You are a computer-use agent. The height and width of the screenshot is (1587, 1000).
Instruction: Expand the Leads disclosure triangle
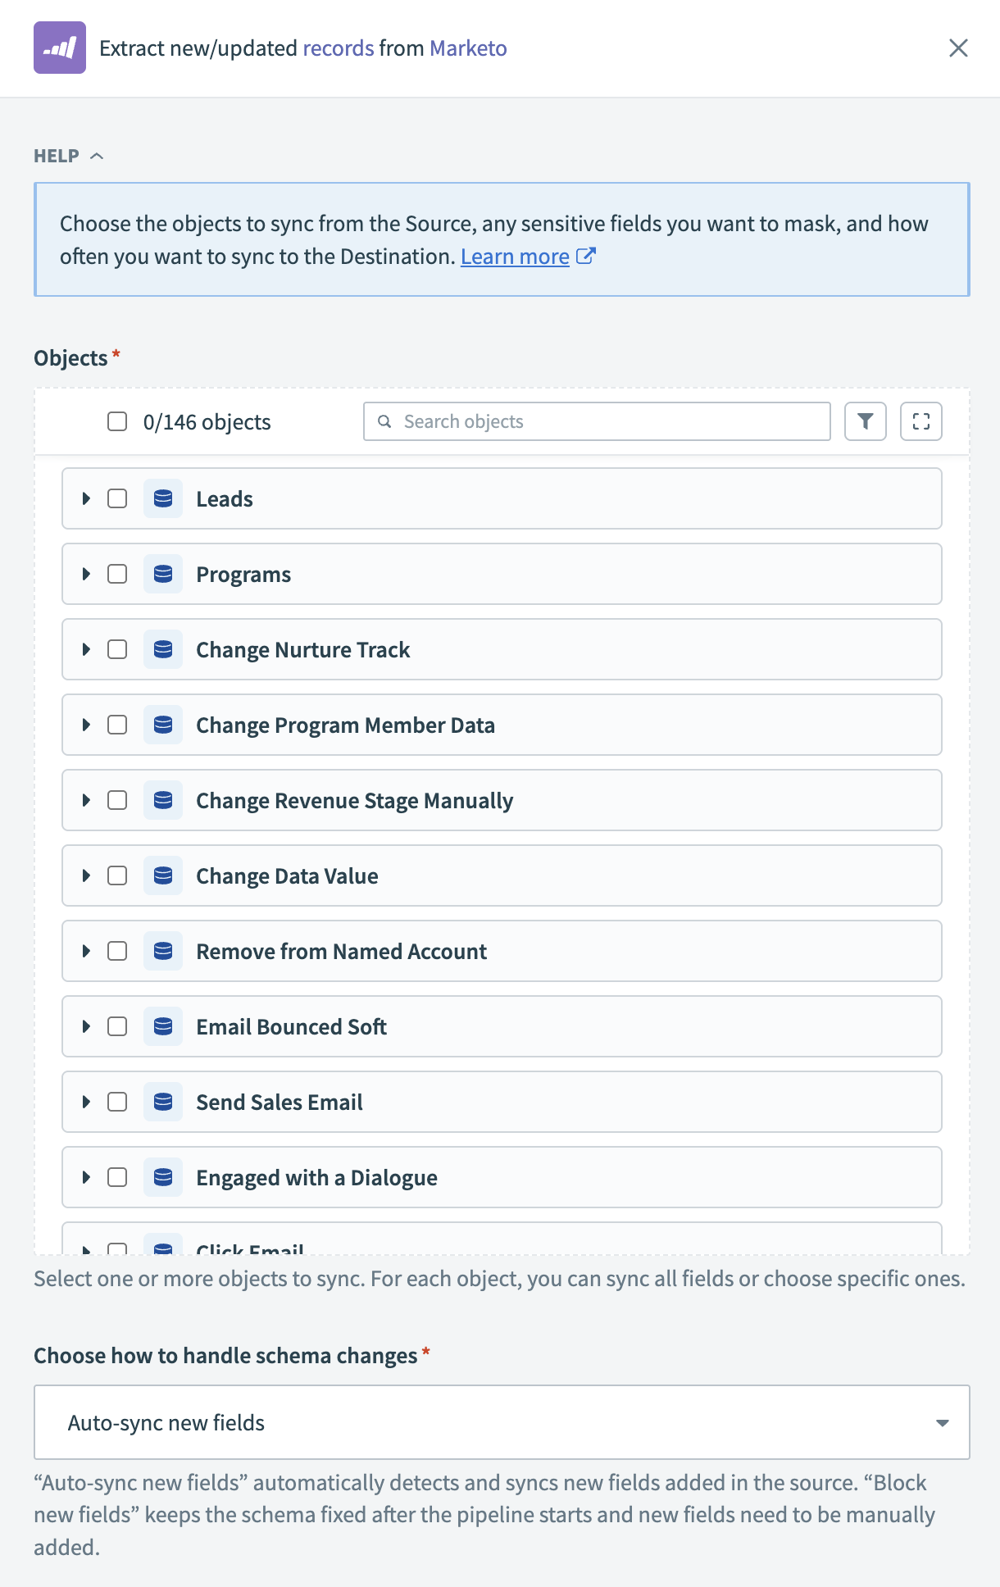pos(86,498)
